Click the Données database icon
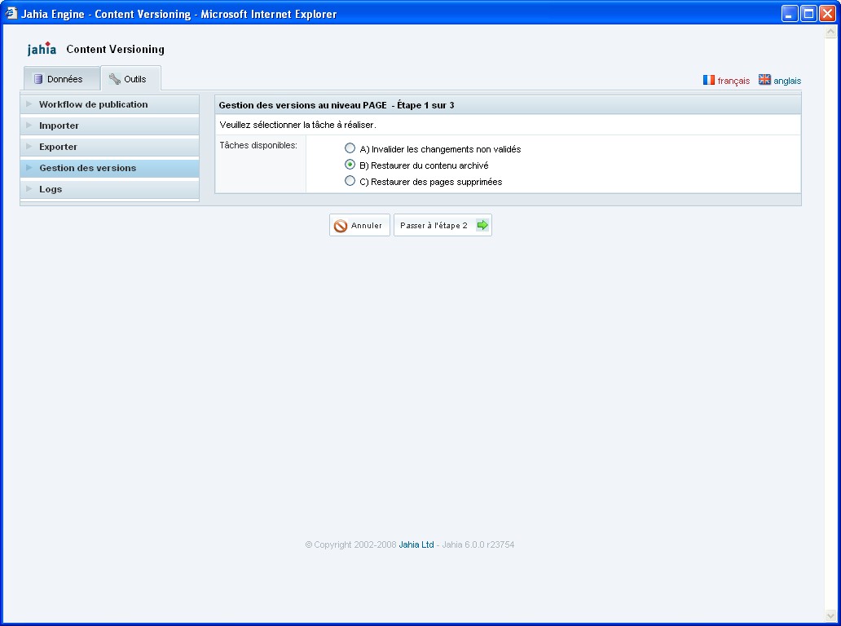841x626 pixels. point(38,79)
